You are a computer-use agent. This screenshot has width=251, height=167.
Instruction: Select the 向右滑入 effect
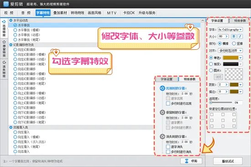coord(15,151)
